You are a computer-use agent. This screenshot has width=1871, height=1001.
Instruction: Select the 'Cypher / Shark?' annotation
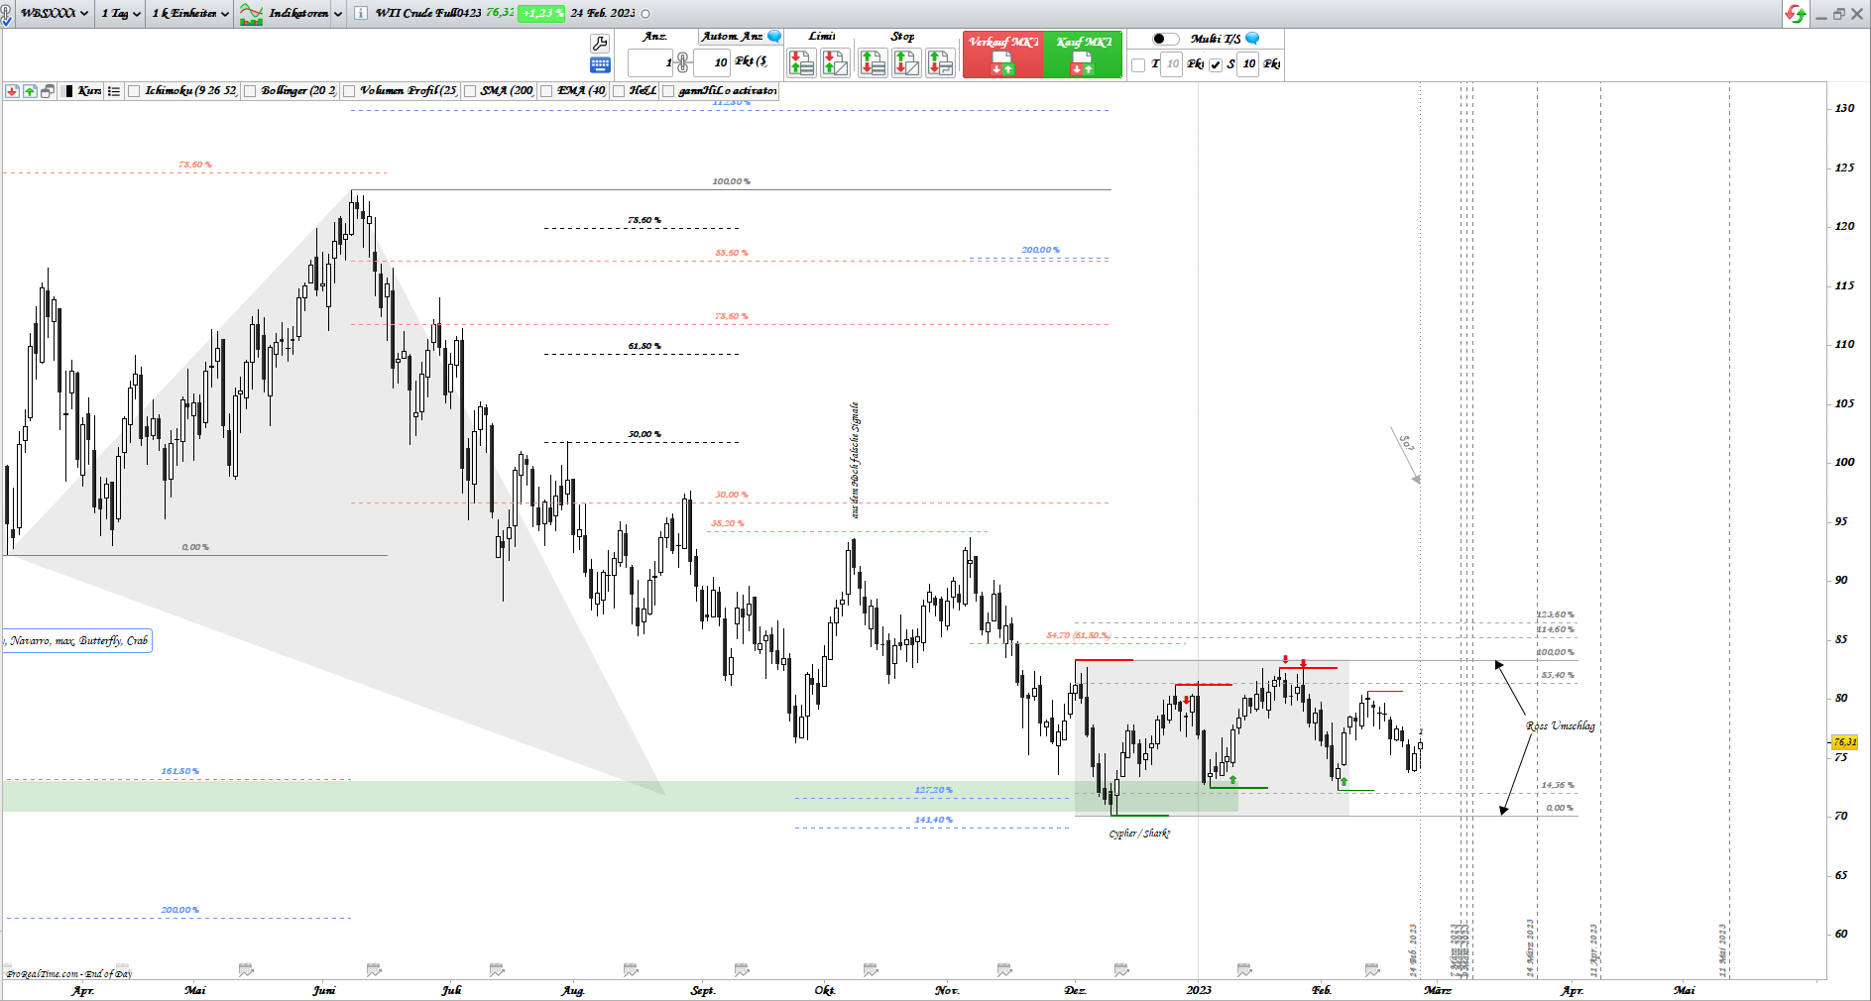pyautogui.click(x=1139, y=834)
